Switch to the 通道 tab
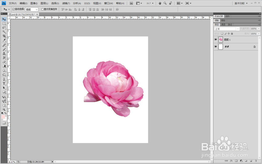This screenshot has width=262, height=164. (223, 25)
